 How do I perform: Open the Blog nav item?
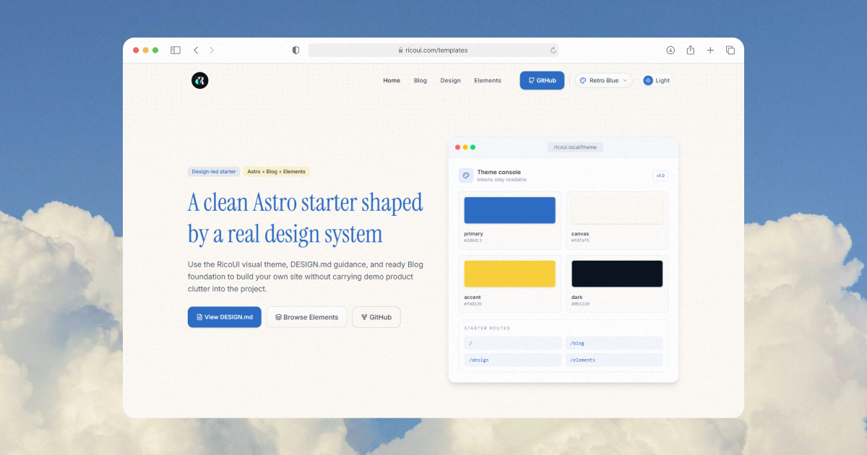pyautogui.click(x=420, y=81)
